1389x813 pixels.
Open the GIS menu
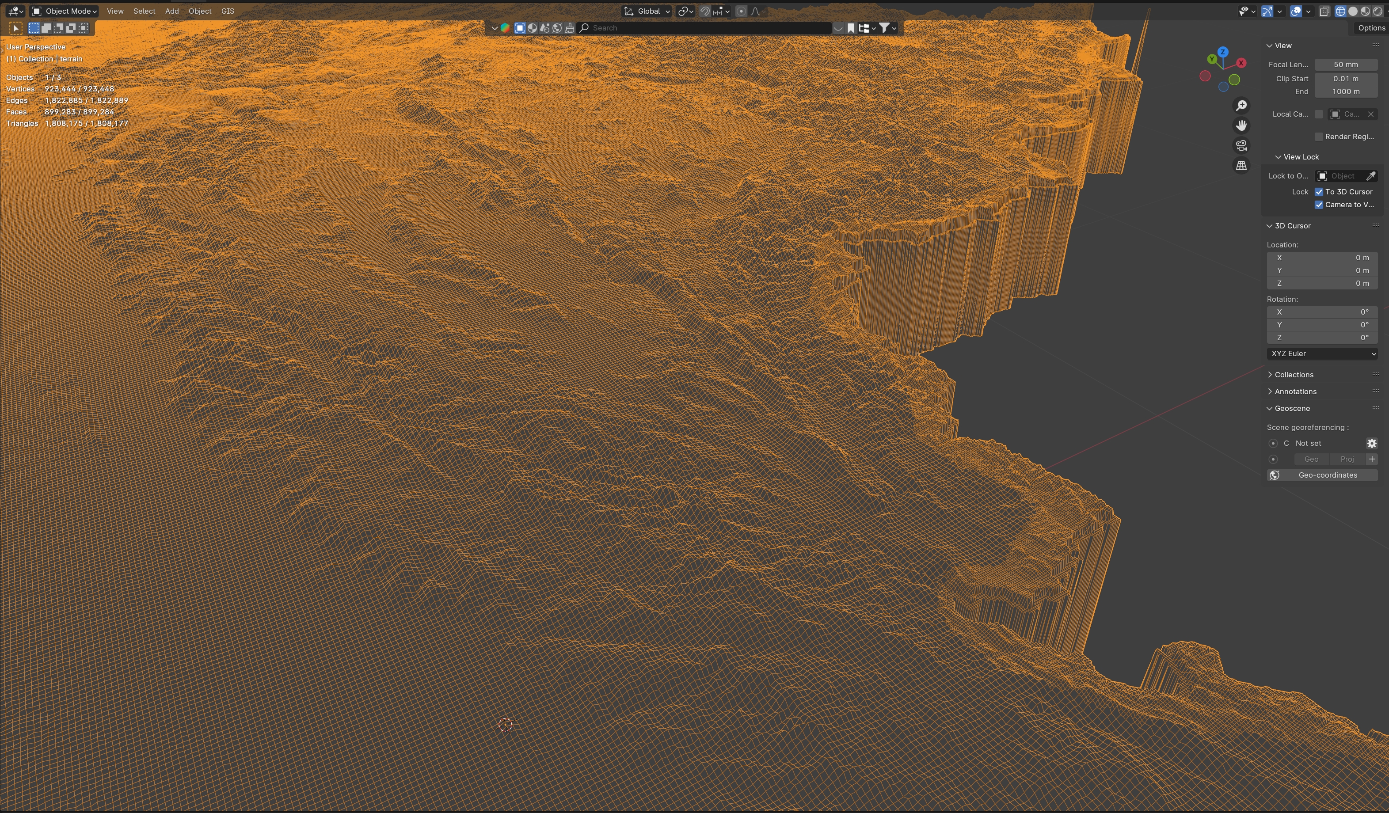[228, 11]
